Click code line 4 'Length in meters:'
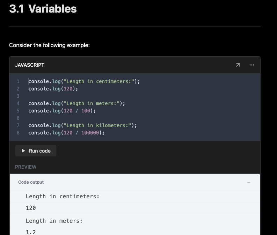The width and height of the screenshot is (277, 235). pyautogui.click(x=76, y=103)
